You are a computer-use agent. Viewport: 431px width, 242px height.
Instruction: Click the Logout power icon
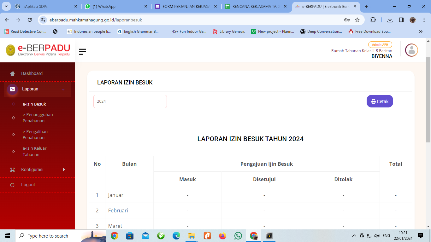click(x=13, y=185)
